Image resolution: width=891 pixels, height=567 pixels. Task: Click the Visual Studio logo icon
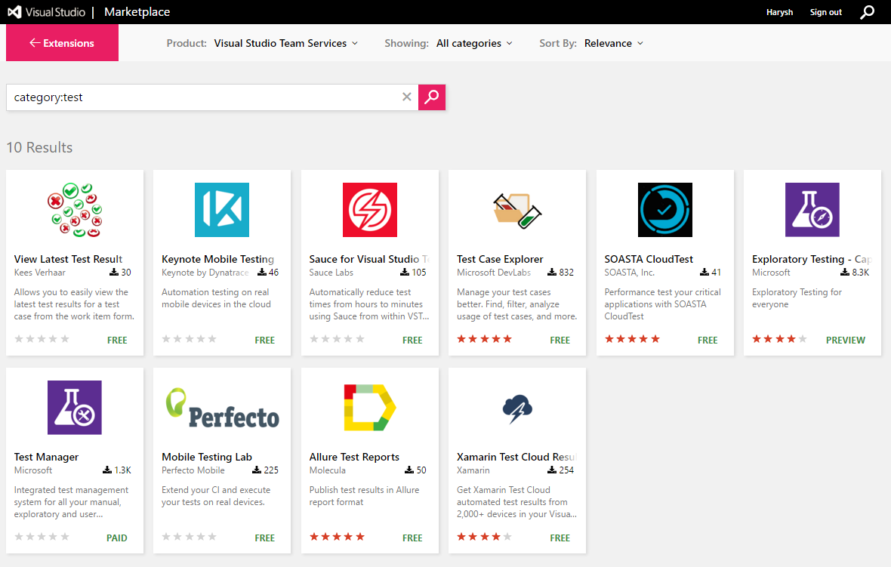14,12
